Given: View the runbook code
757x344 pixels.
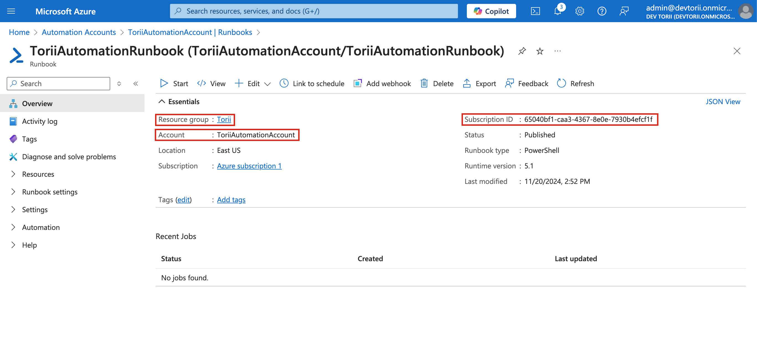Looking at the screenshot, I should click(x=211, y=83).
